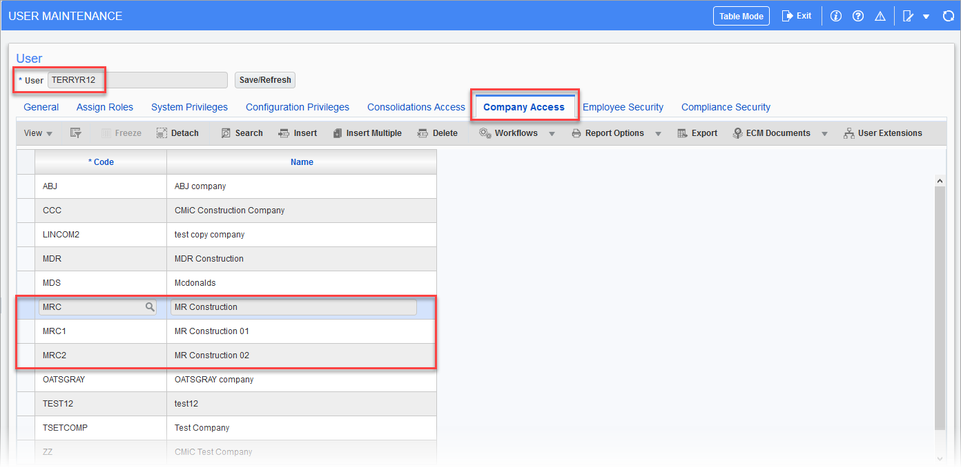Select the ABJ code cell

coord(101,186)
